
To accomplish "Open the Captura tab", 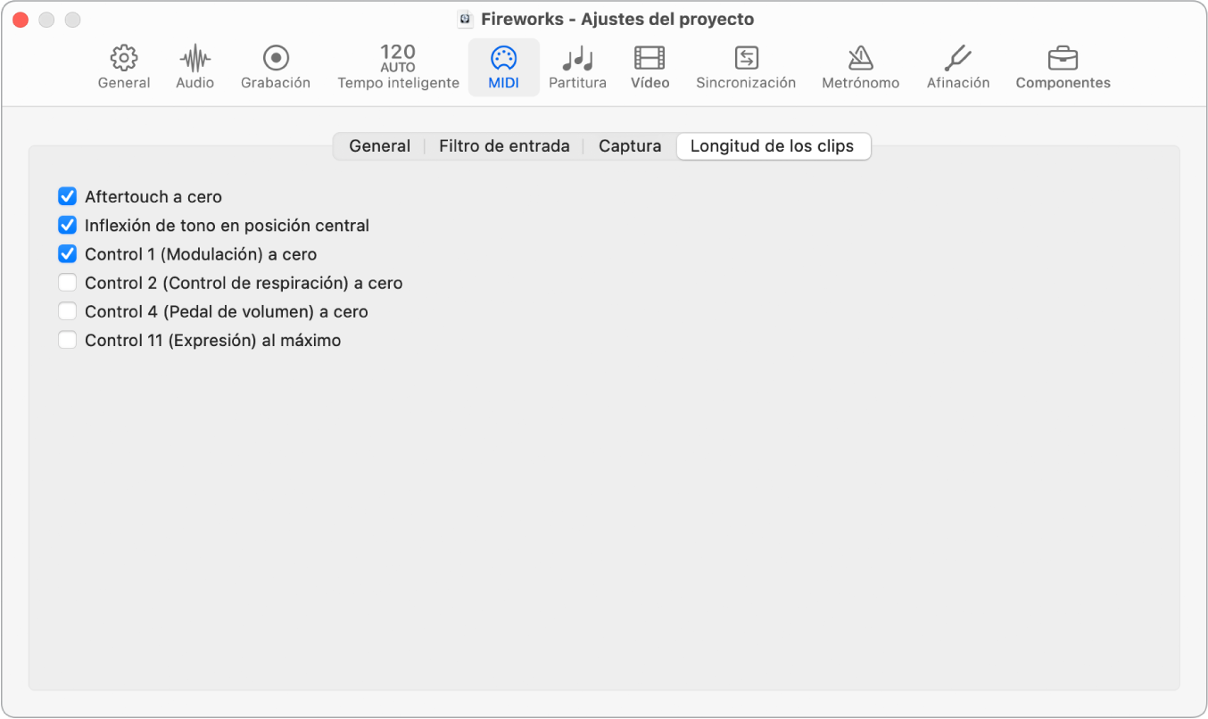I will (629, 145).
